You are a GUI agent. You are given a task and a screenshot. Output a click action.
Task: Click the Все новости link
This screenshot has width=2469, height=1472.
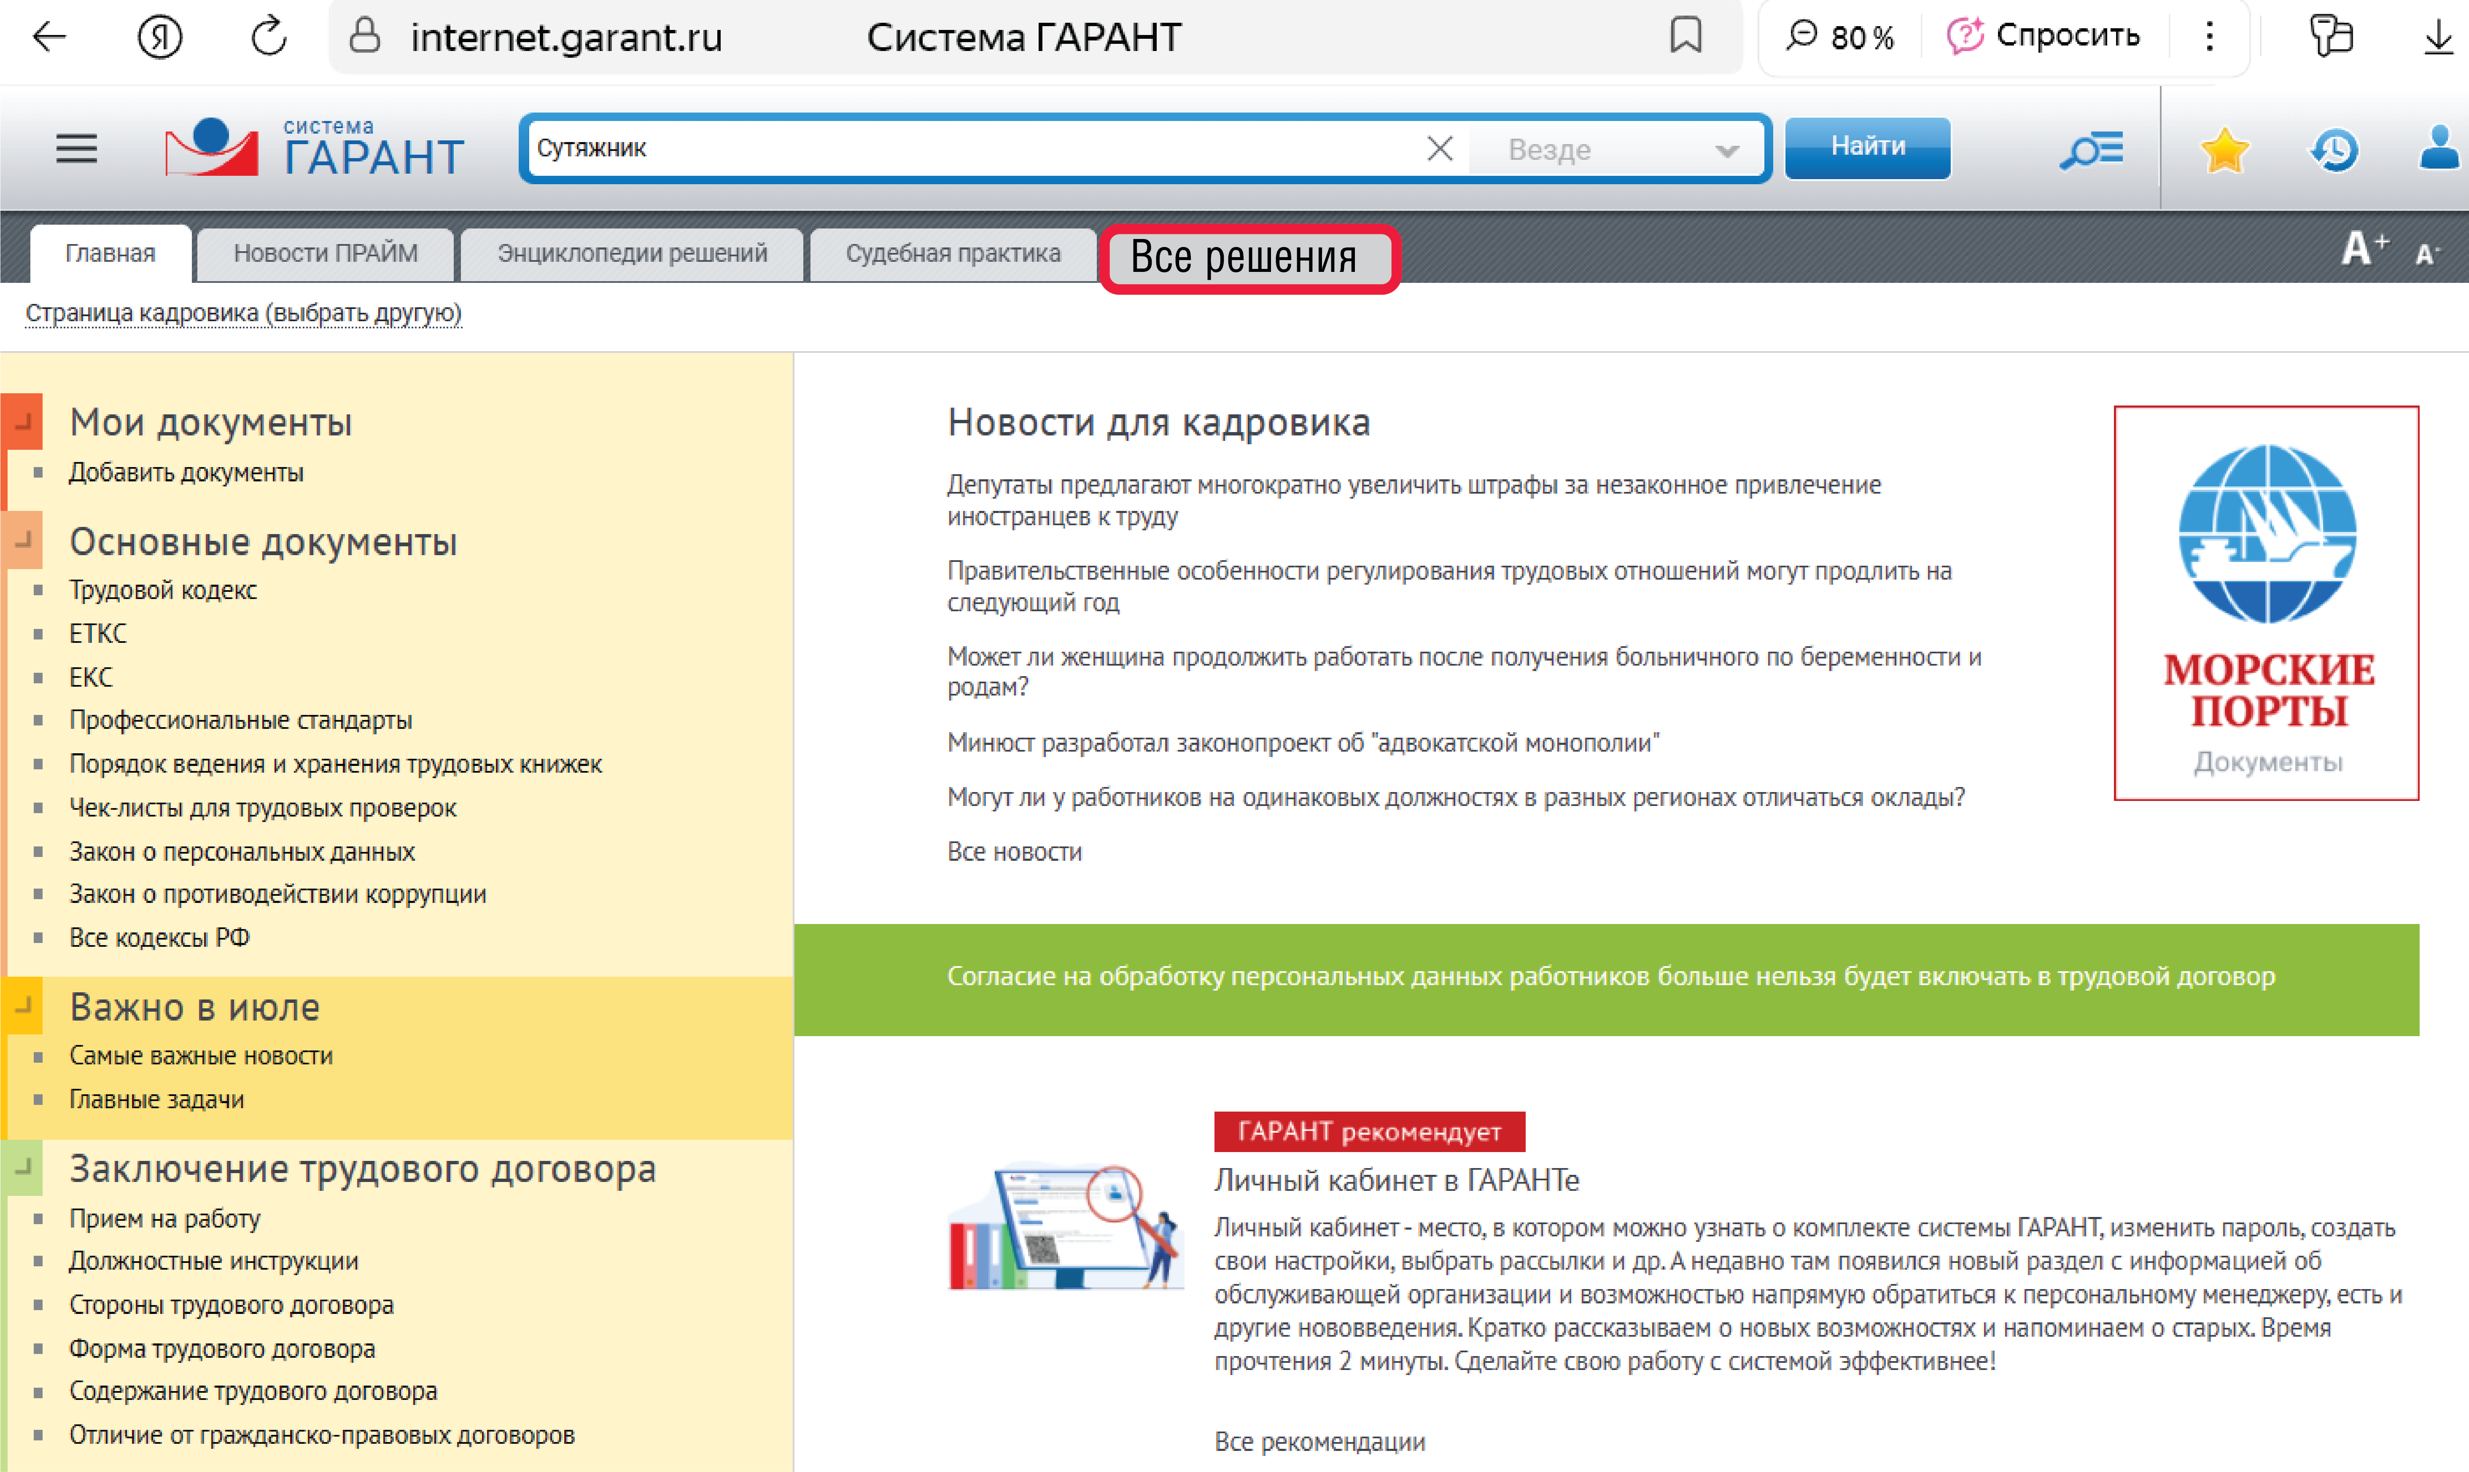(x=1014, y=851)
